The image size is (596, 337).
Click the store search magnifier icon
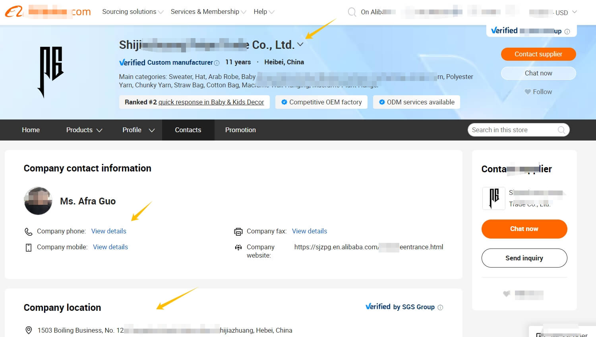(x=561, y=130)
